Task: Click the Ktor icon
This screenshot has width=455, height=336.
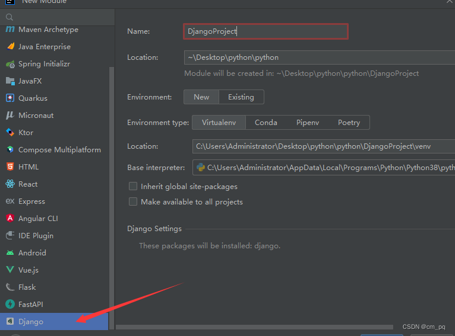Action: [10, 132]
